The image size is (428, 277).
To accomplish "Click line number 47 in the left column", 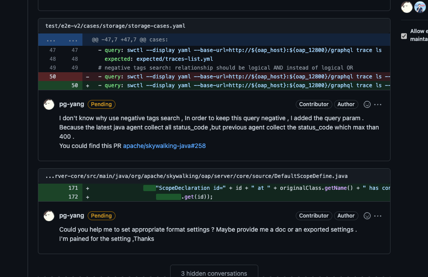I will point(52,50).
